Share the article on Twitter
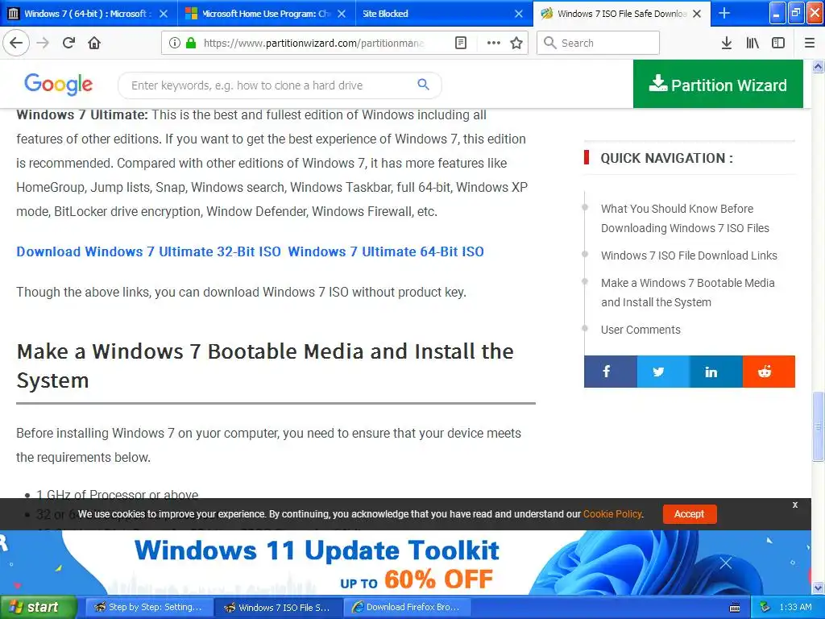The height and width of the screenshot is (619, 825). tap(664, 372)
